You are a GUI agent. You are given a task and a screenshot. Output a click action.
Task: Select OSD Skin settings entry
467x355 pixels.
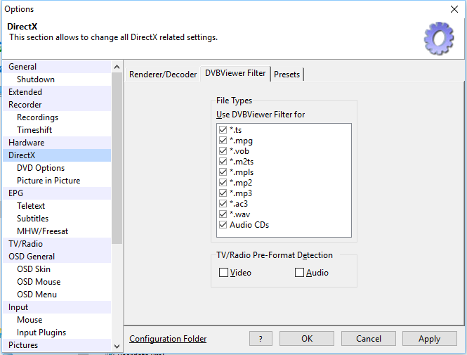34,269
